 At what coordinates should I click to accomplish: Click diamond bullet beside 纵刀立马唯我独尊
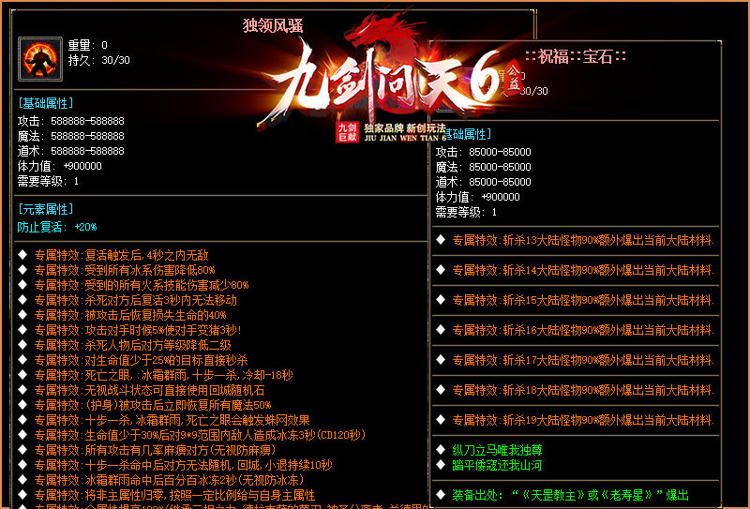pyautogui.click(x=440, y=450)
